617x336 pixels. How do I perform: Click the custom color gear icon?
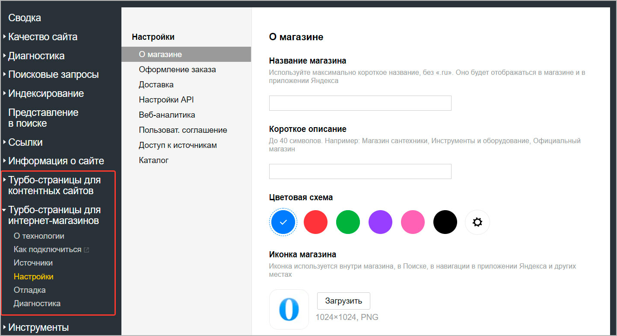[x=477, y=222]
